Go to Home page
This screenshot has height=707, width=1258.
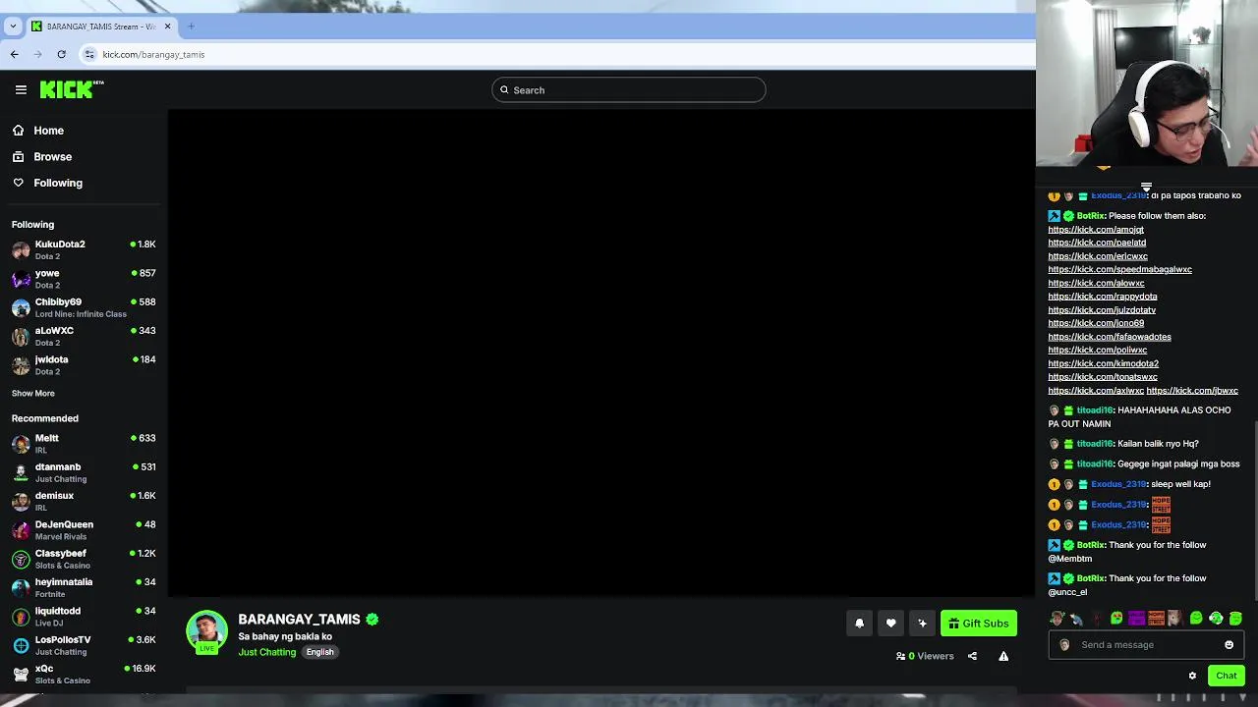coord(48,131)
